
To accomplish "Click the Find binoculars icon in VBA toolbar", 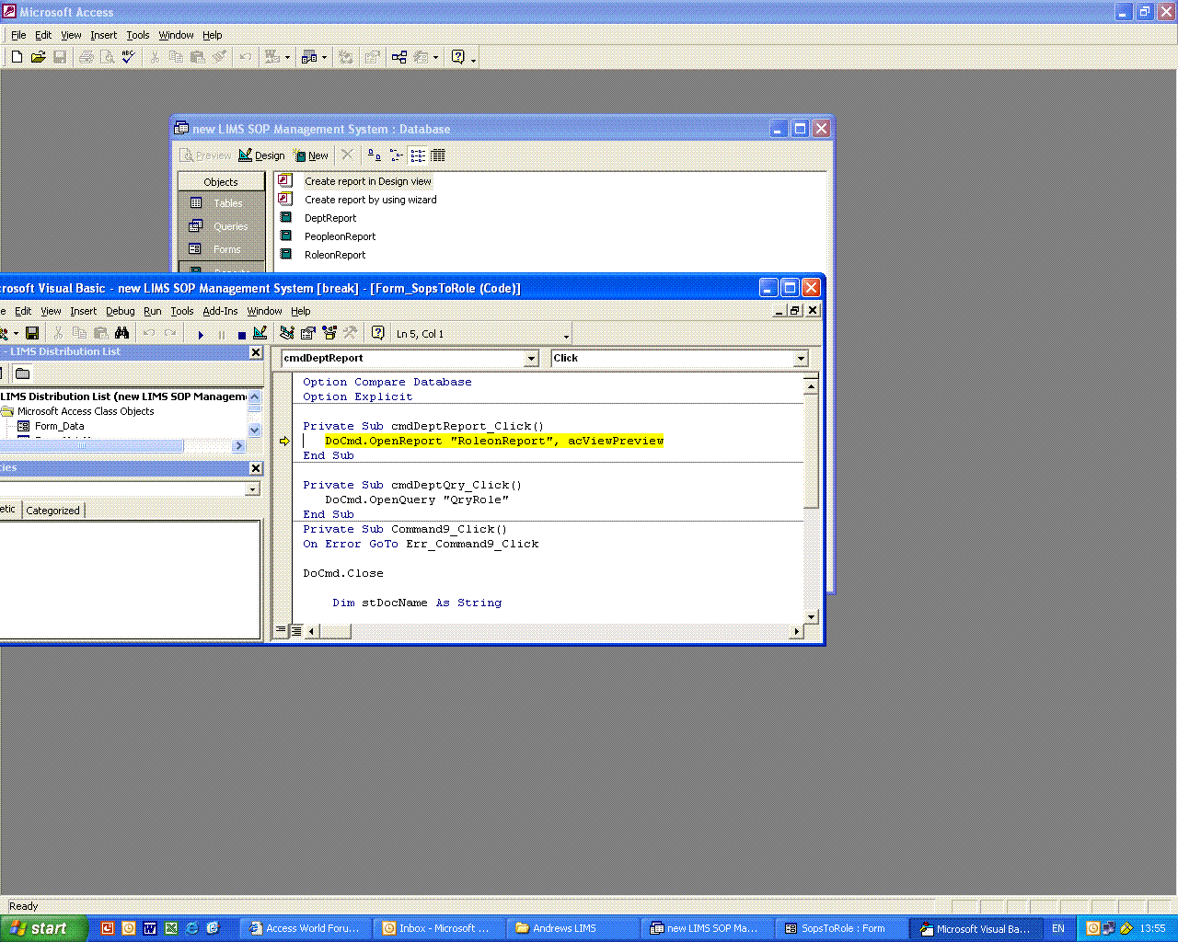I will point(122,333).
